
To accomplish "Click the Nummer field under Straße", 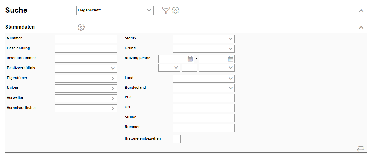I will click(x=203, y=128).
